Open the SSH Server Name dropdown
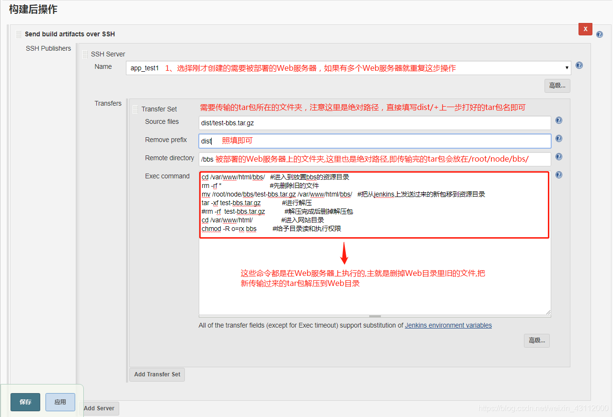Screen dimensions: 613x417 click(349, 68)
